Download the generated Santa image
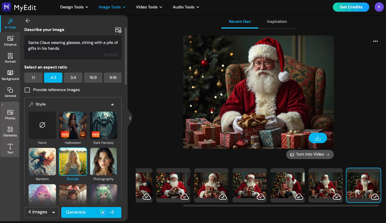 tap(318, 138)
